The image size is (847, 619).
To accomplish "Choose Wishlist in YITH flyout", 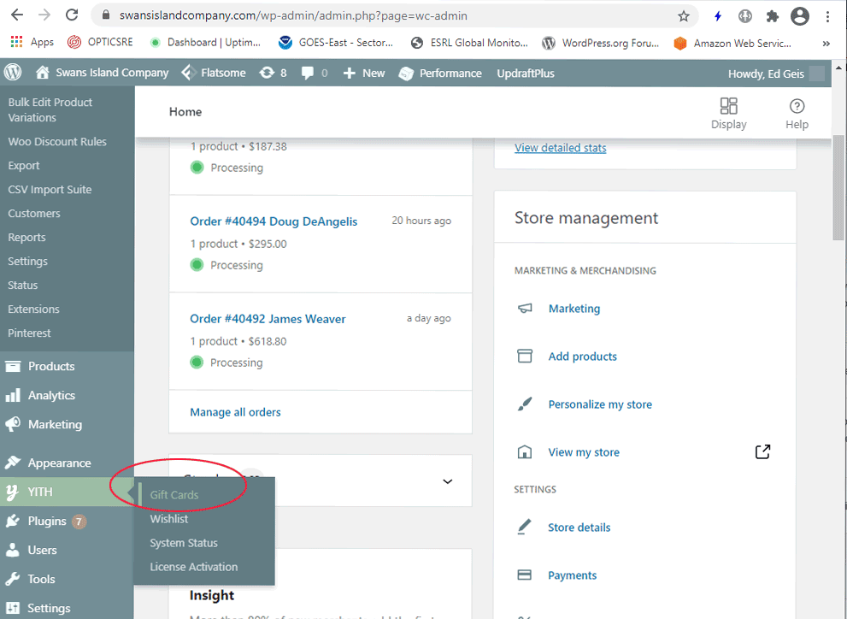I will pyautogui.click(x=169, y=518).
